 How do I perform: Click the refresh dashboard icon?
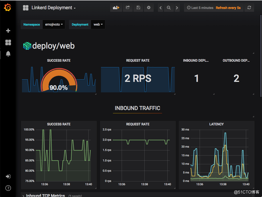tap(249, 8)
